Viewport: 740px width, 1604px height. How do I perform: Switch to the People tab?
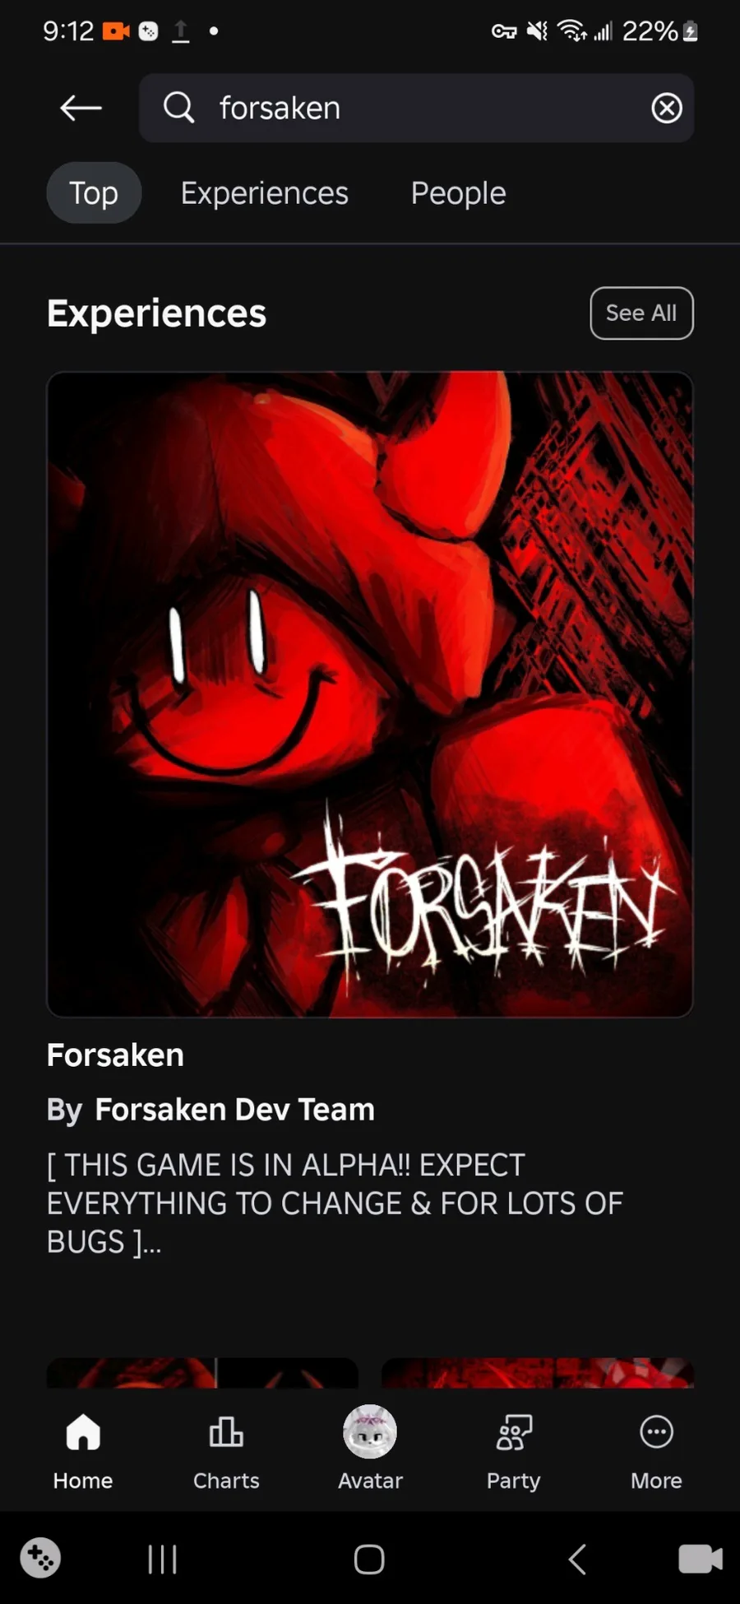tap(458, 192)
